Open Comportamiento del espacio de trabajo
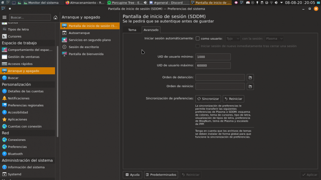Screen dimensions: 321x180 (27, 50)
